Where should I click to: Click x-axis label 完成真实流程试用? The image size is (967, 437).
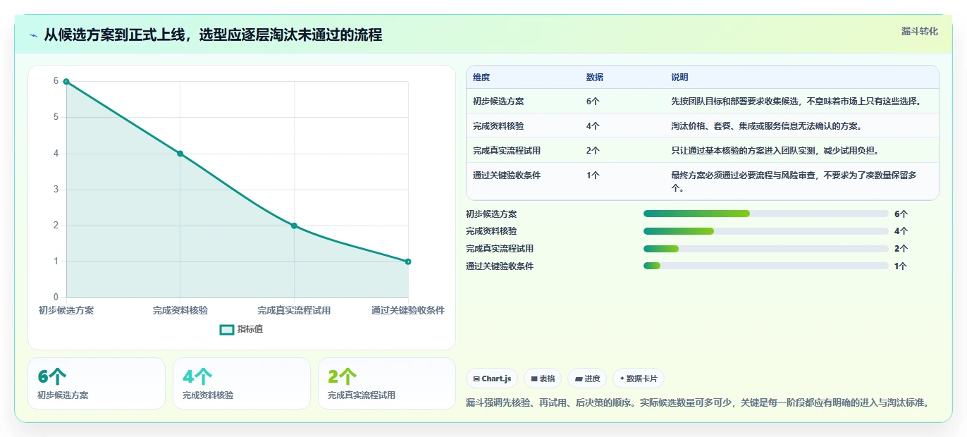pos(294,310)
